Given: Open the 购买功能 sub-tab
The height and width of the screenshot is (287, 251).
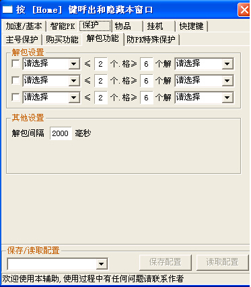Looking at the screenshot, I should [62, 40].
